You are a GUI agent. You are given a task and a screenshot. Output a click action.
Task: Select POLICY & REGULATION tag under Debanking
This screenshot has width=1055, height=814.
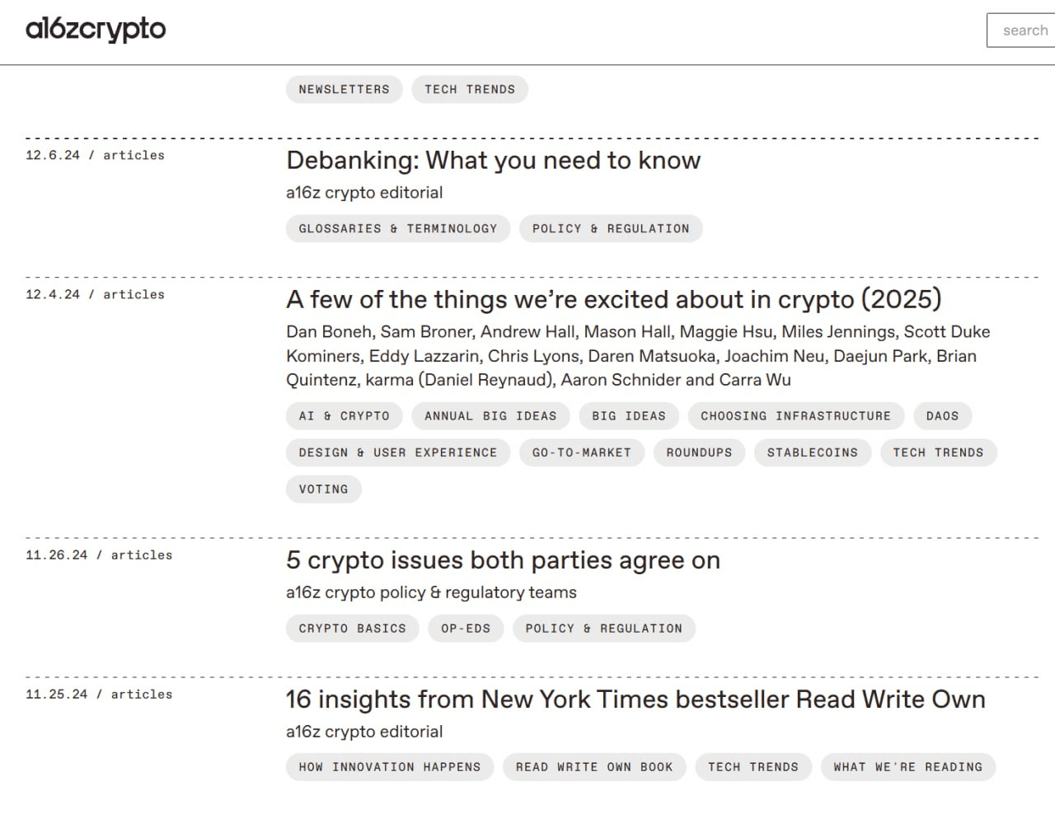coord(611,228)
